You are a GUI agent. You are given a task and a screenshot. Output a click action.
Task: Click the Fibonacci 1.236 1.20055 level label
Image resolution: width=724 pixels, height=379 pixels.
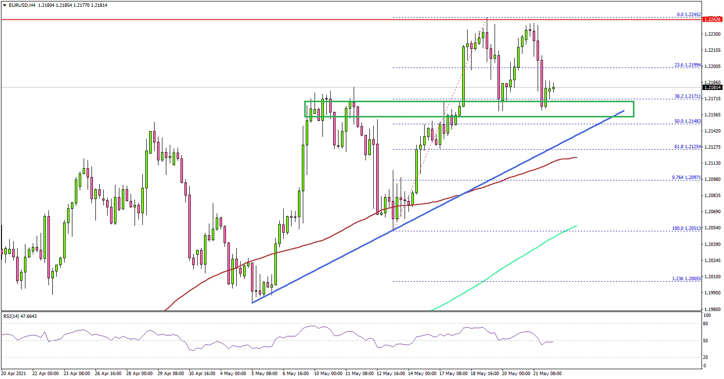tap(686, 278)
